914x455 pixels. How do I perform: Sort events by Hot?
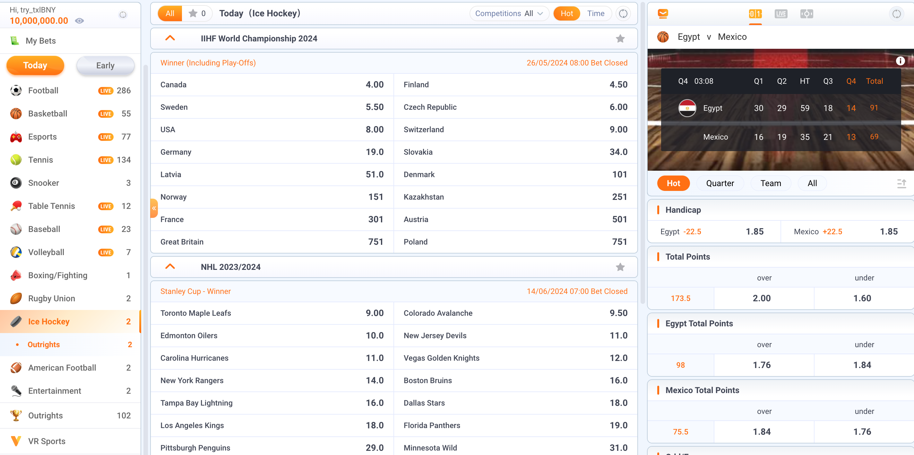(x=567, y=13)
